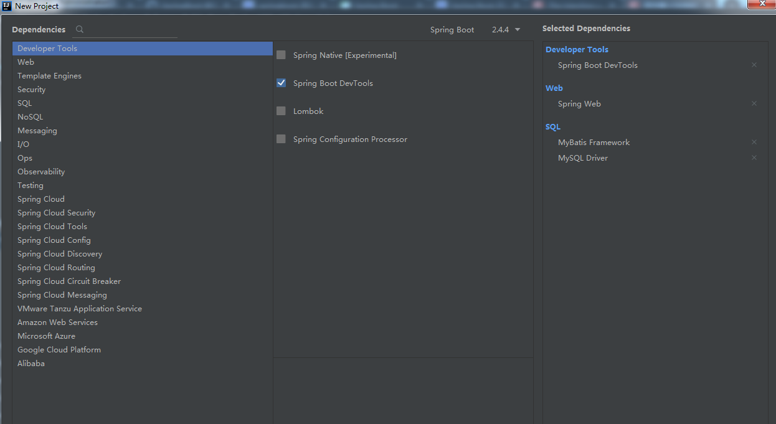
Task: Click MyBatis Framework in Selected Dependencies
Action: click(594, 142)
